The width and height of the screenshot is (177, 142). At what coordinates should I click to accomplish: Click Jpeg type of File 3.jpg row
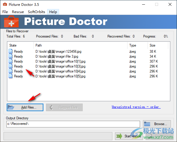[132, 56]
